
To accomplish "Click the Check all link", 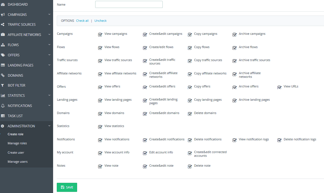I will point(82,21).
